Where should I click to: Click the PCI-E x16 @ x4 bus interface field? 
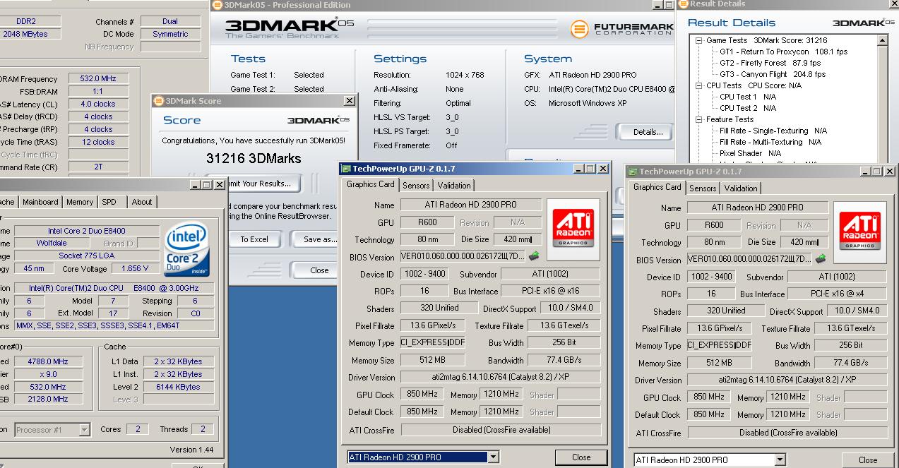pos(837,294)
